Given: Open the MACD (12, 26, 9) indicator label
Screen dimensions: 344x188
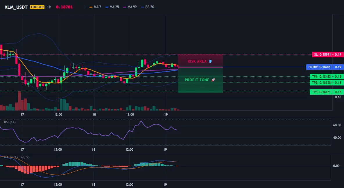Looking at the screenshot, I should [x=17, y=157].
